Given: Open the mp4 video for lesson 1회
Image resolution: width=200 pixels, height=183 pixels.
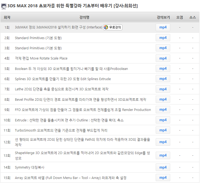Looking at the screenshot, I should 163,27.
